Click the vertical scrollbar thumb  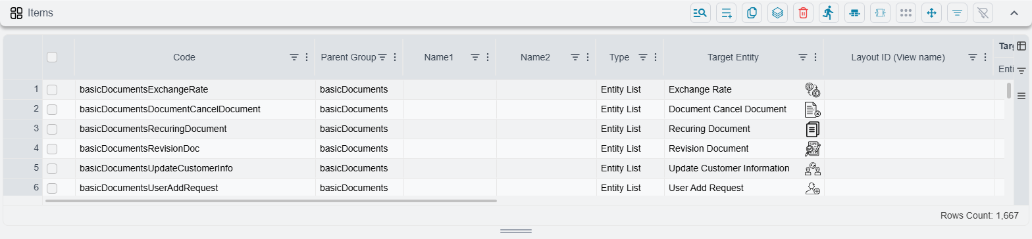pos(1009,91)
